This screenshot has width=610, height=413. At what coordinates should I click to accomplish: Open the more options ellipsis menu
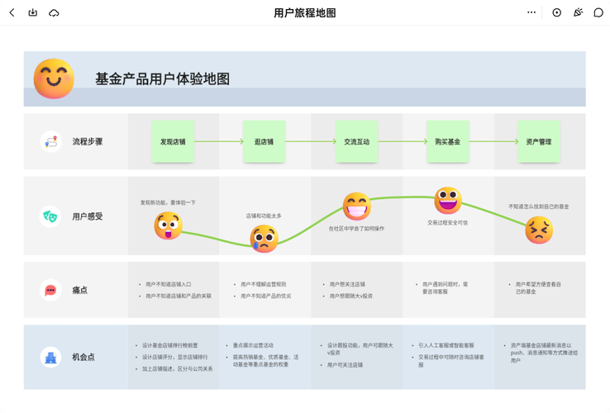coord(531,12)
